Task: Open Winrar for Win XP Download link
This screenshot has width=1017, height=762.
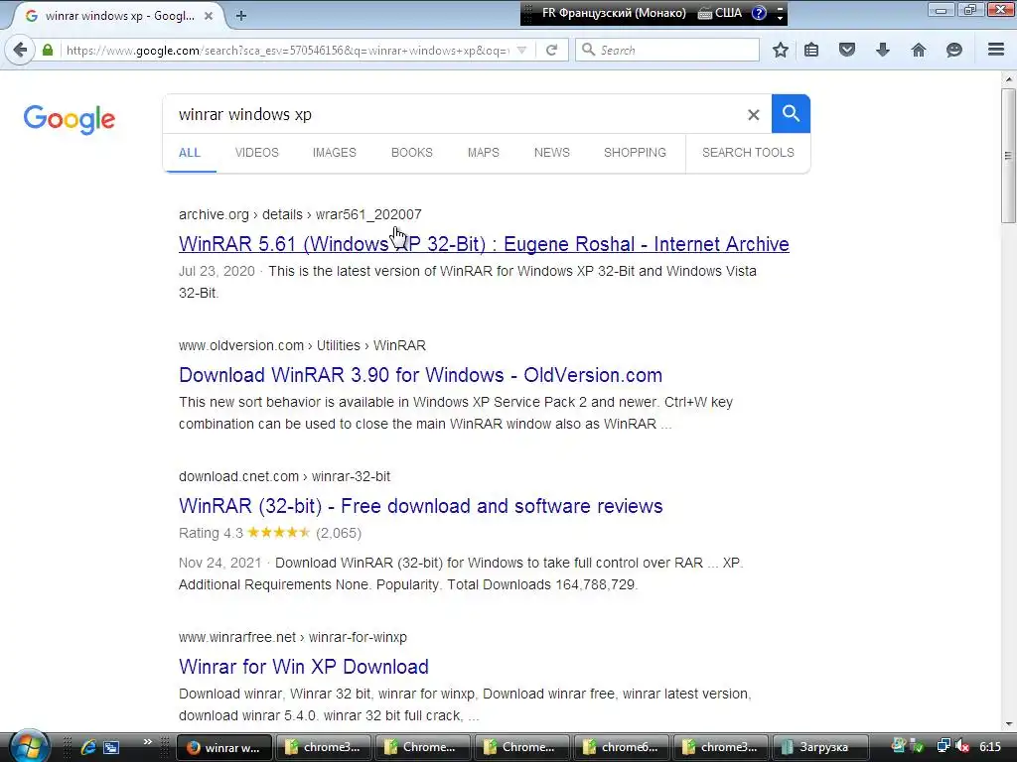Action: click(304, 667)
